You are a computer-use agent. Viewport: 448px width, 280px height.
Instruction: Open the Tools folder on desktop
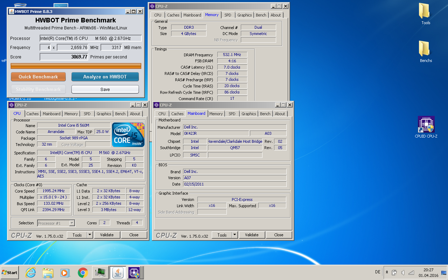(426, 14)
